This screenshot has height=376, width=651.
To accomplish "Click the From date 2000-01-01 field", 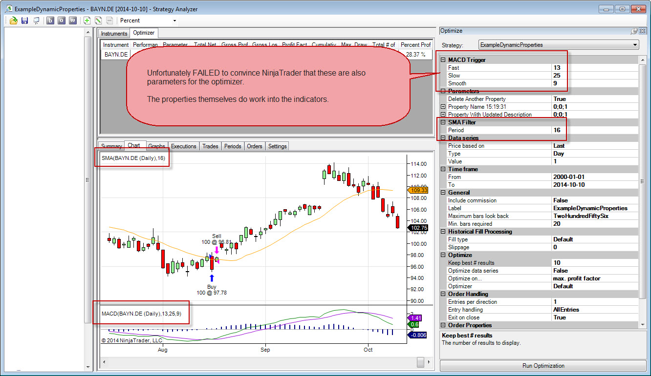I will [595, 177].
